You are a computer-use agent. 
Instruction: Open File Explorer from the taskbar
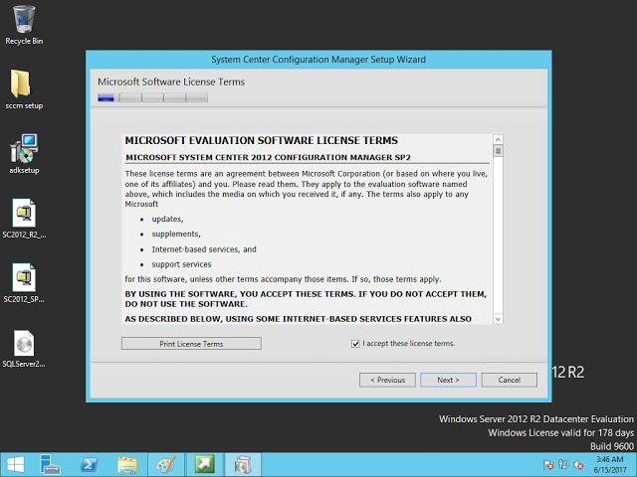[x=127, y=464]
